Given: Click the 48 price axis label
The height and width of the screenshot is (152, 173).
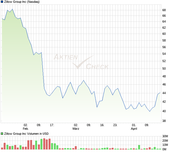Looking at the screenshot, I should pyautogui.click(x=164, y=76).
